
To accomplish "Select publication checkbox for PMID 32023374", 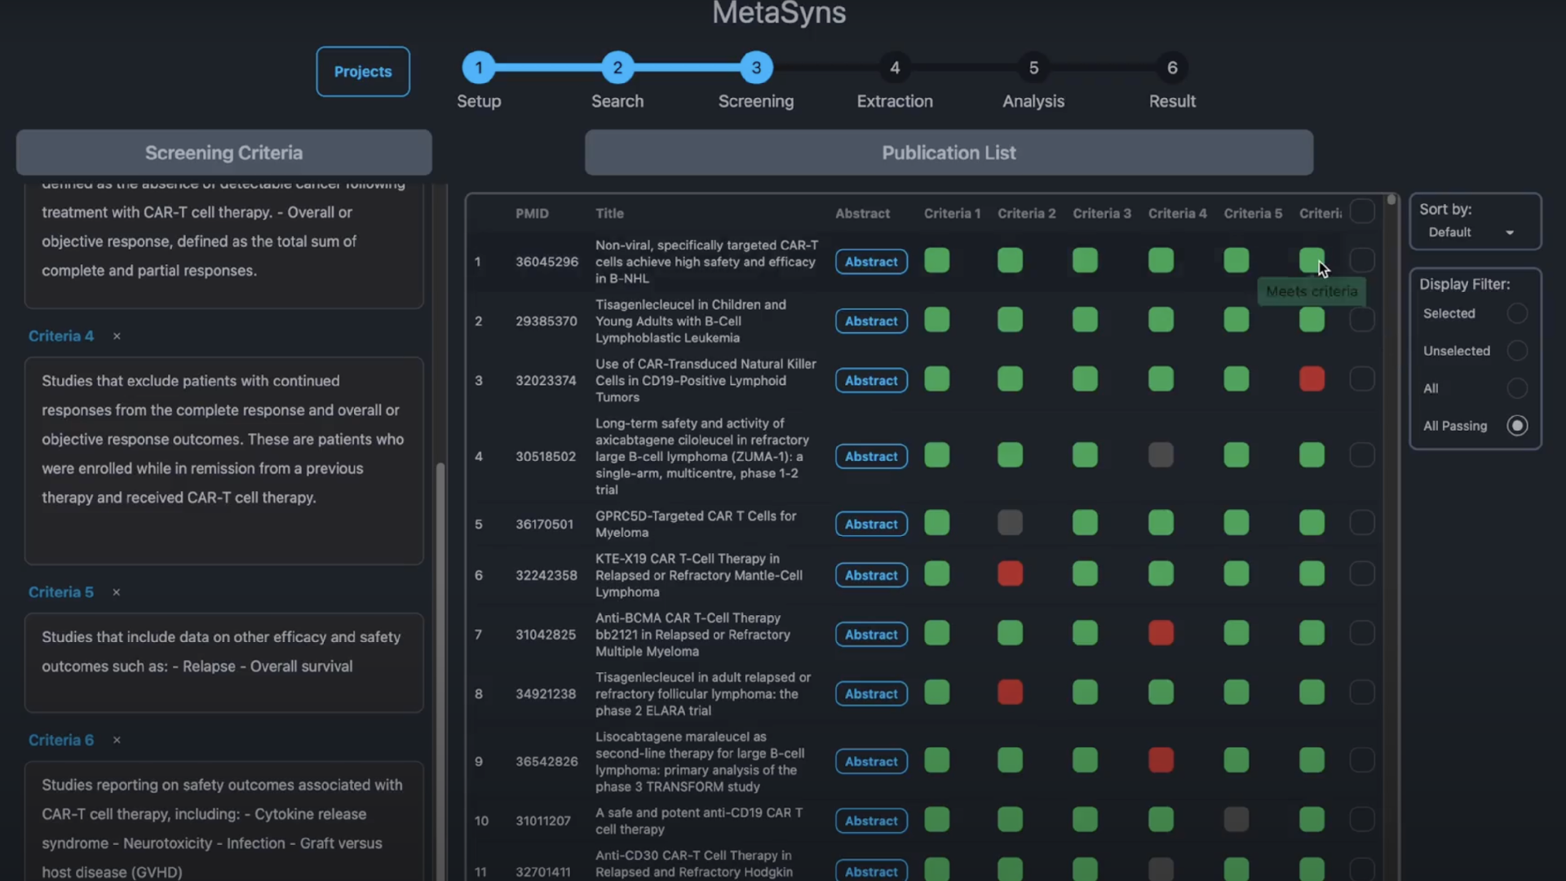I will pyautogui.click(x=1361, y=379).
